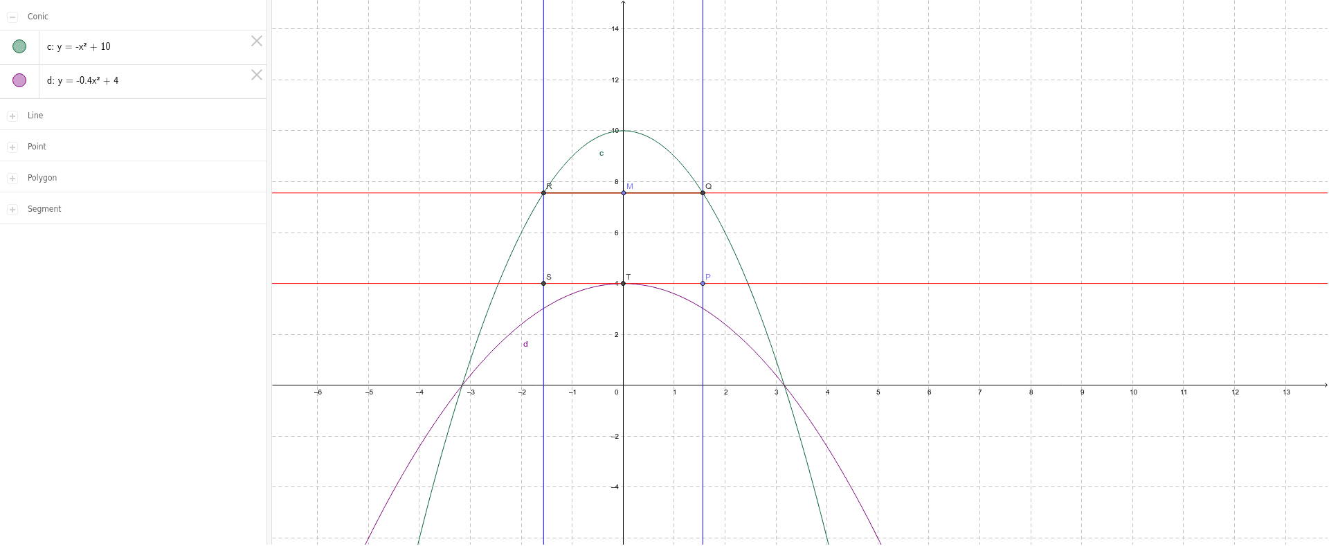Viewport: 1329px width, 546px height.
Task: Toggle visibility of conic d
Action: click(19, 80)
